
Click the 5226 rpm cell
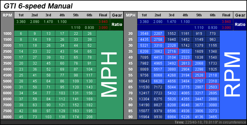click(x=185, y=117)
